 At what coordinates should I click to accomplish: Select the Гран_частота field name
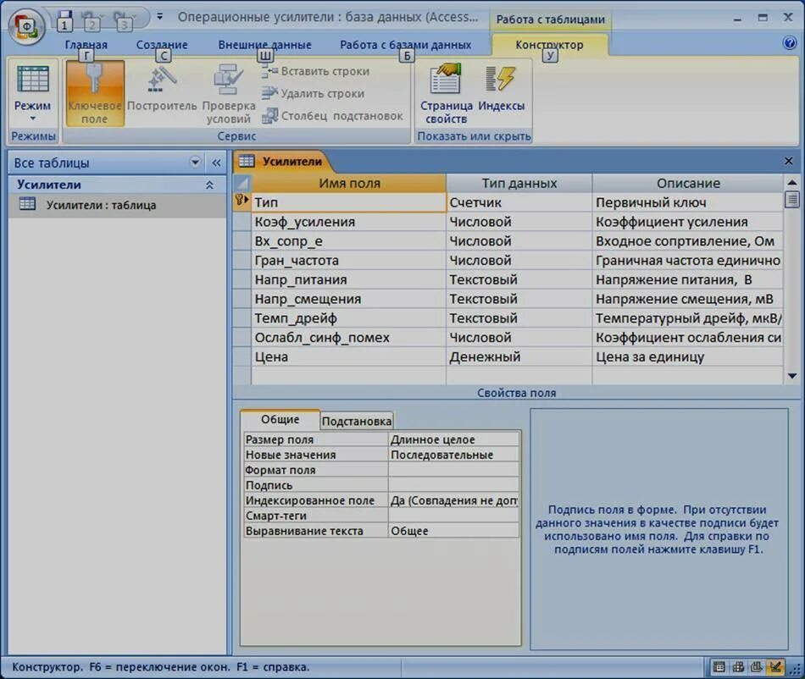(348, 261)
